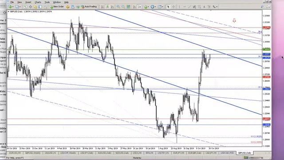Screen dimensions: 284x160
Task: Switch to the USDCAD,MN chart tab
Action: 227,153
